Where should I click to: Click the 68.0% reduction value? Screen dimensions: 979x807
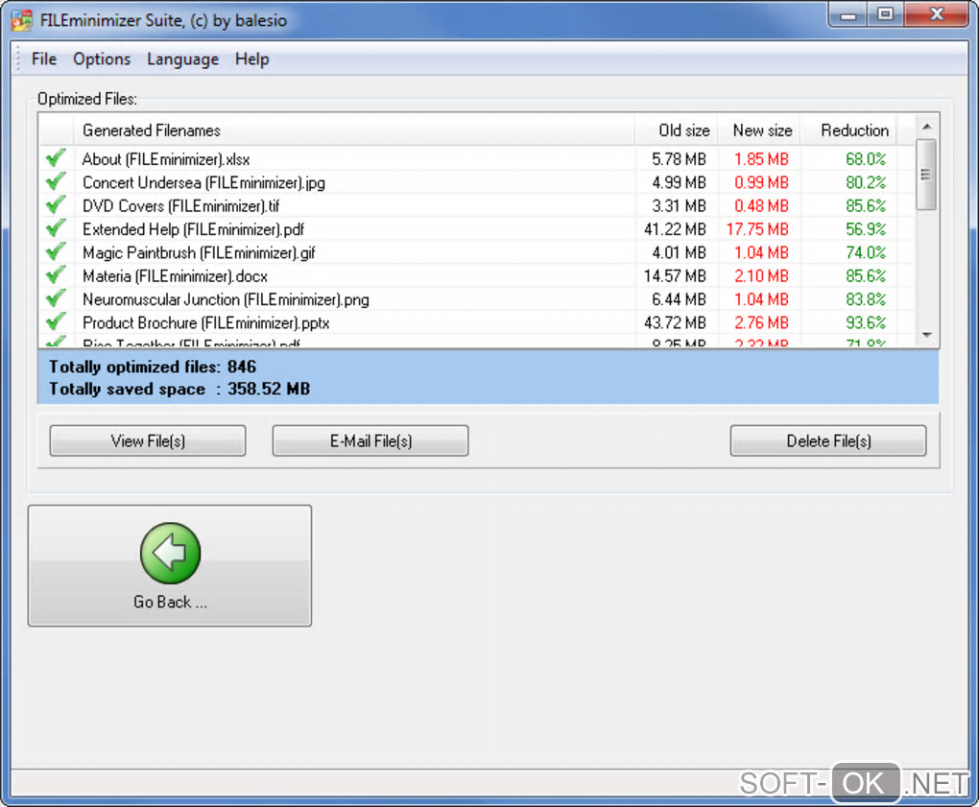[866, 159]
